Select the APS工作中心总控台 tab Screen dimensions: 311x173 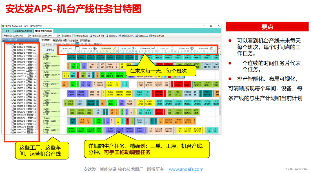(43, 31)
